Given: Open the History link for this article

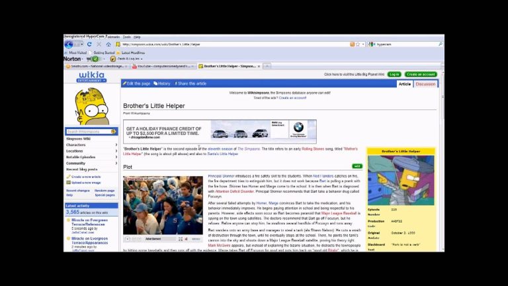Looking at the screenshot, I should pos(162,83).
